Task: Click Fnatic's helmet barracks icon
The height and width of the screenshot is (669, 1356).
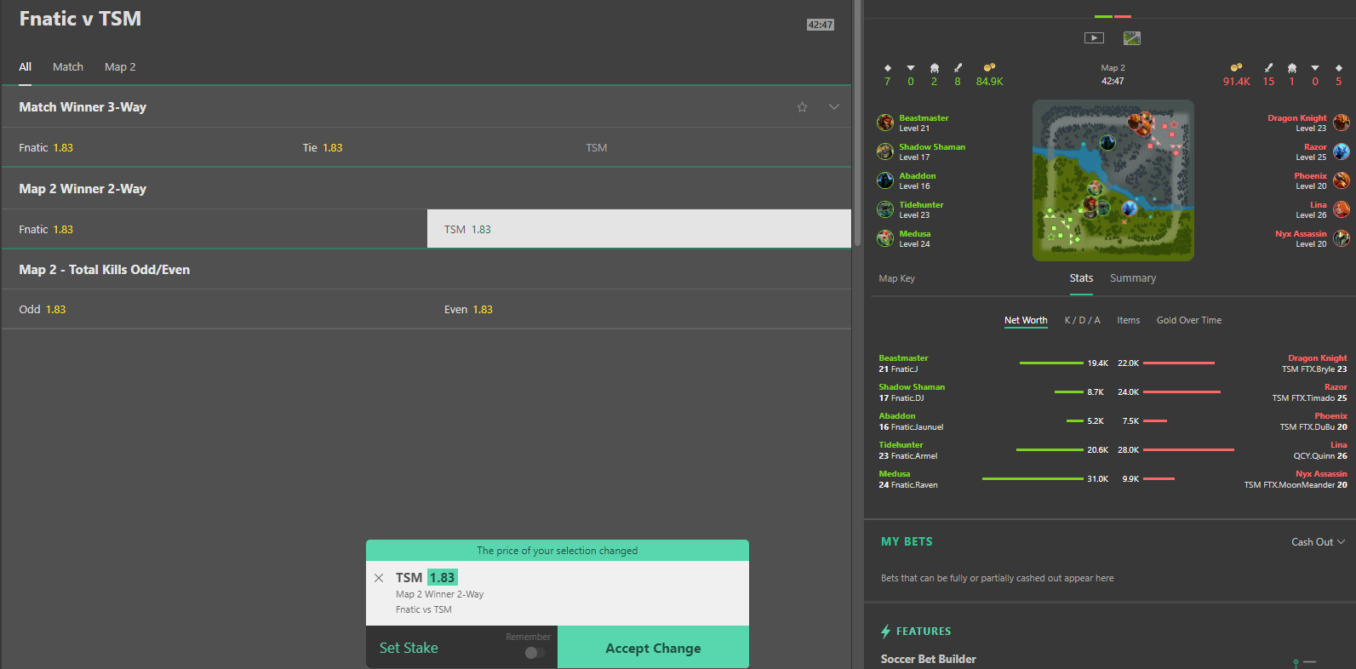Action: coord(935,67)
